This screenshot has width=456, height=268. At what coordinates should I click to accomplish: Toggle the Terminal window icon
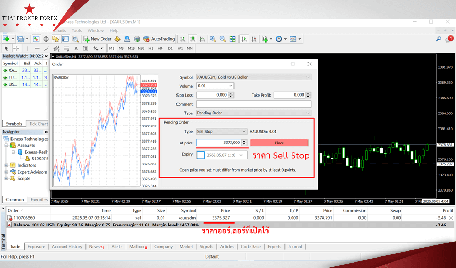coord(65,39)
